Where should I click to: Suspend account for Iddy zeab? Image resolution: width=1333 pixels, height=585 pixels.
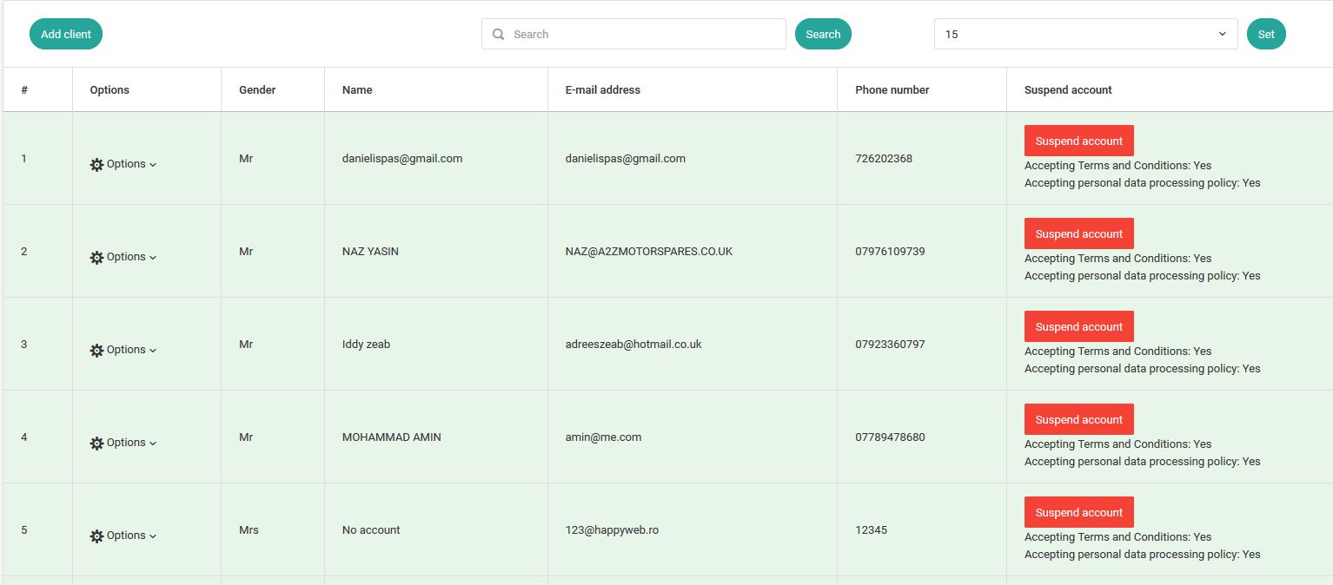point(1078,326)
